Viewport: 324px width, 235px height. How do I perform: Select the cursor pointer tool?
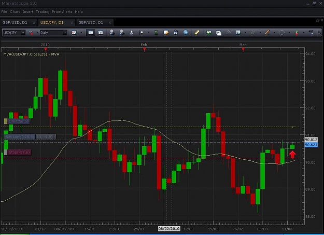coord(132,33)
